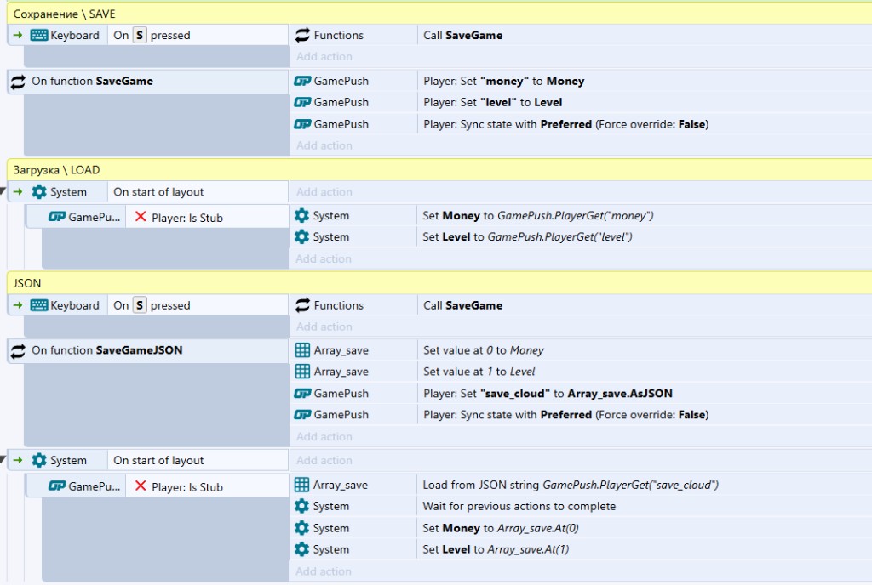The height and width of the screenshot is (585, 872).
Task: Select the On S pressed condition in JSON group
Action: (x=198, y=305)
